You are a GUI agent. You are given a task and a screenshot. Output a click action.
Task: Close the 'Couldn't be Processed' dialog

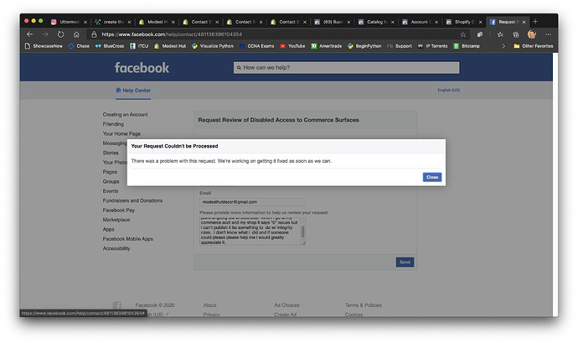tap(432, 177)
